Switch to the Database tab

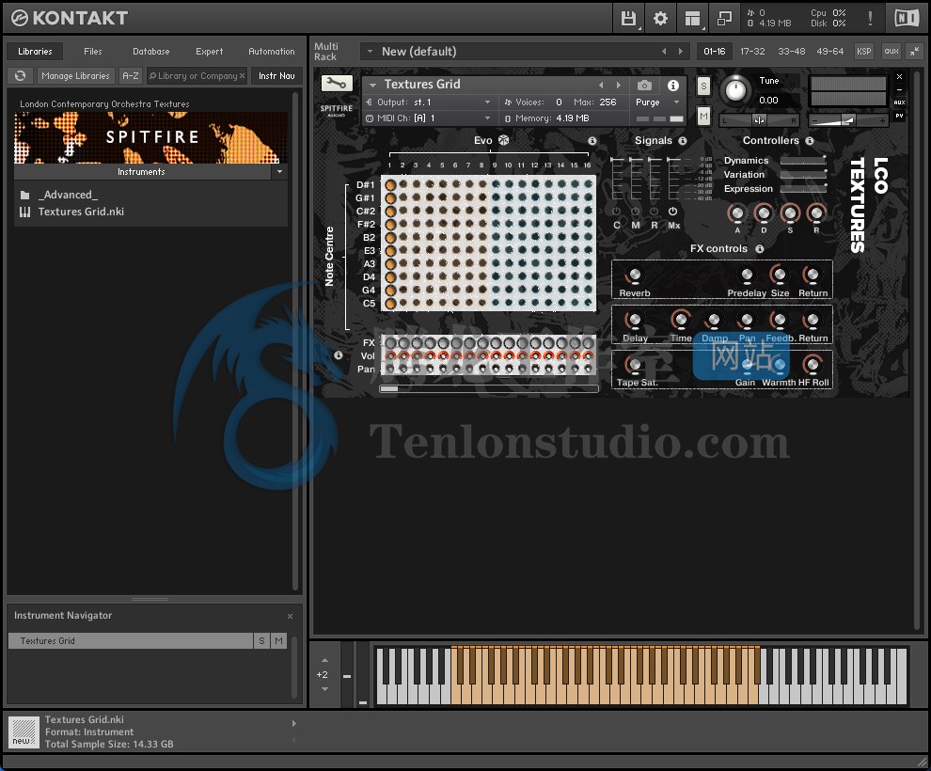(x=151, y=52)
